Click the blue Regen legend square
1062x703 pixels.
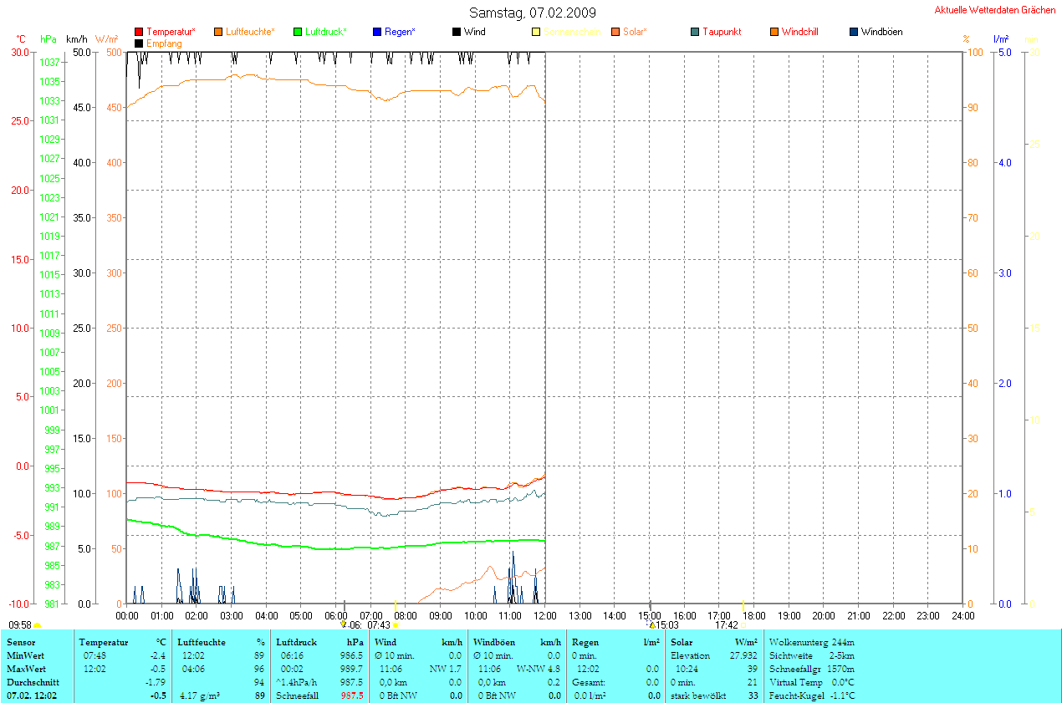pyautogui.click(x=377, y=32)
